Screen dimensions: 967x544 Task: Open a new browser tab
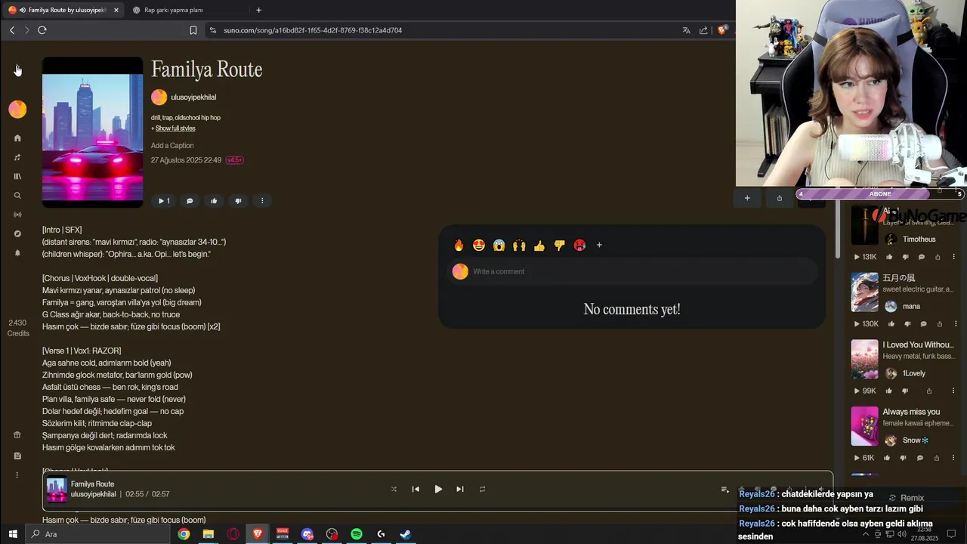tap(258, 10)
